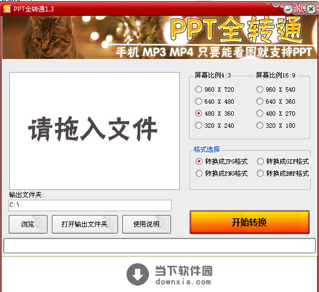Viewport: 319px width, 292px height.
Task: Click the PPT全转通1.3 title text
Action: tap(34, 9)
